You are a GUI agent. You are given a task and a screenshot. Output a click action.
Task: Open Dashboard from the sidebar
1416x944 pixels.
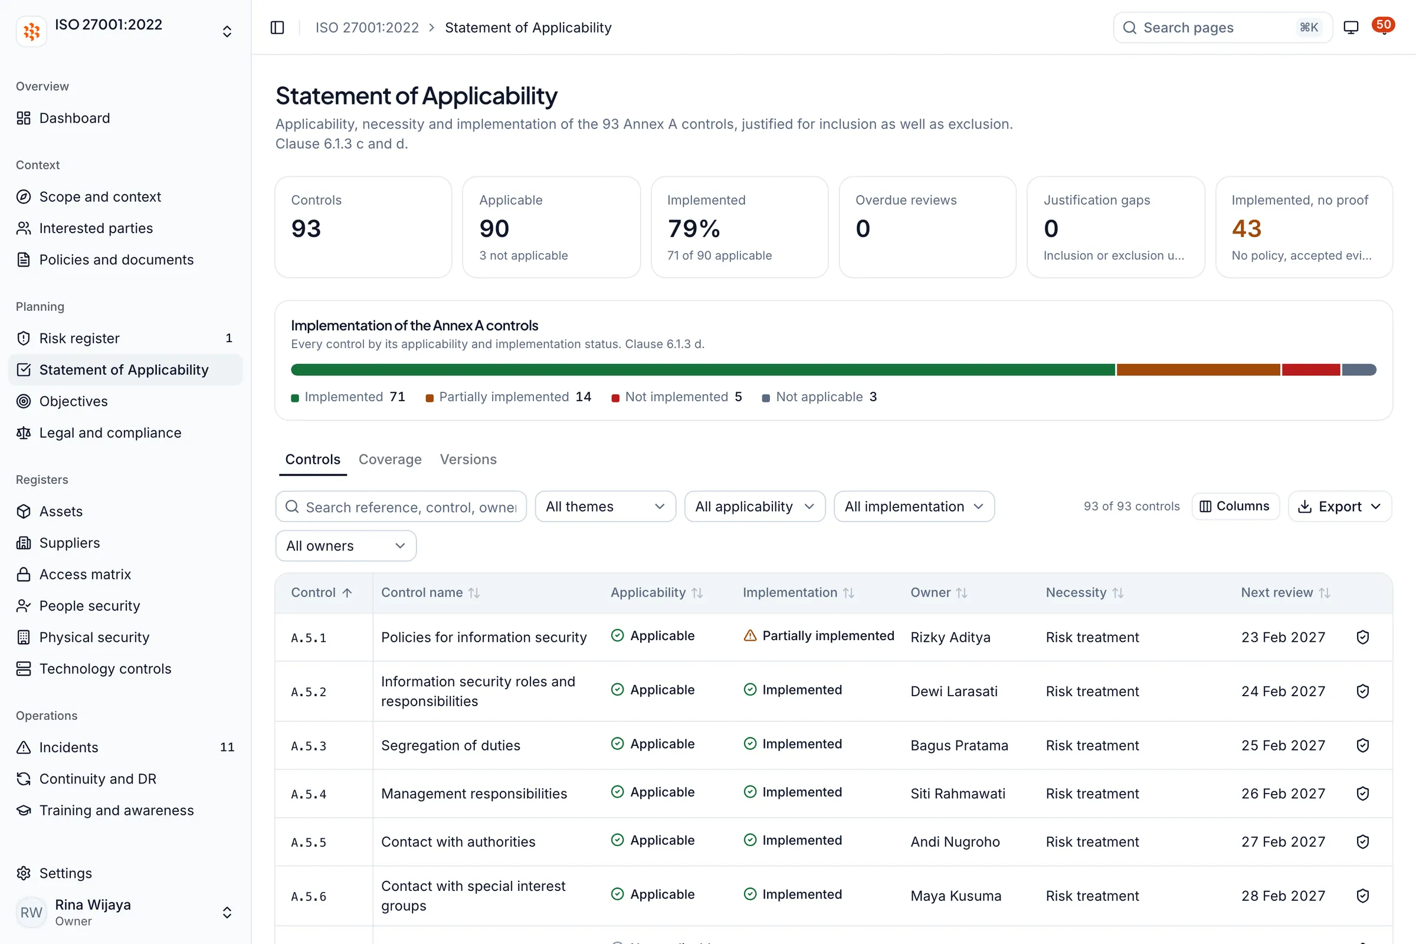pos(125,118)
